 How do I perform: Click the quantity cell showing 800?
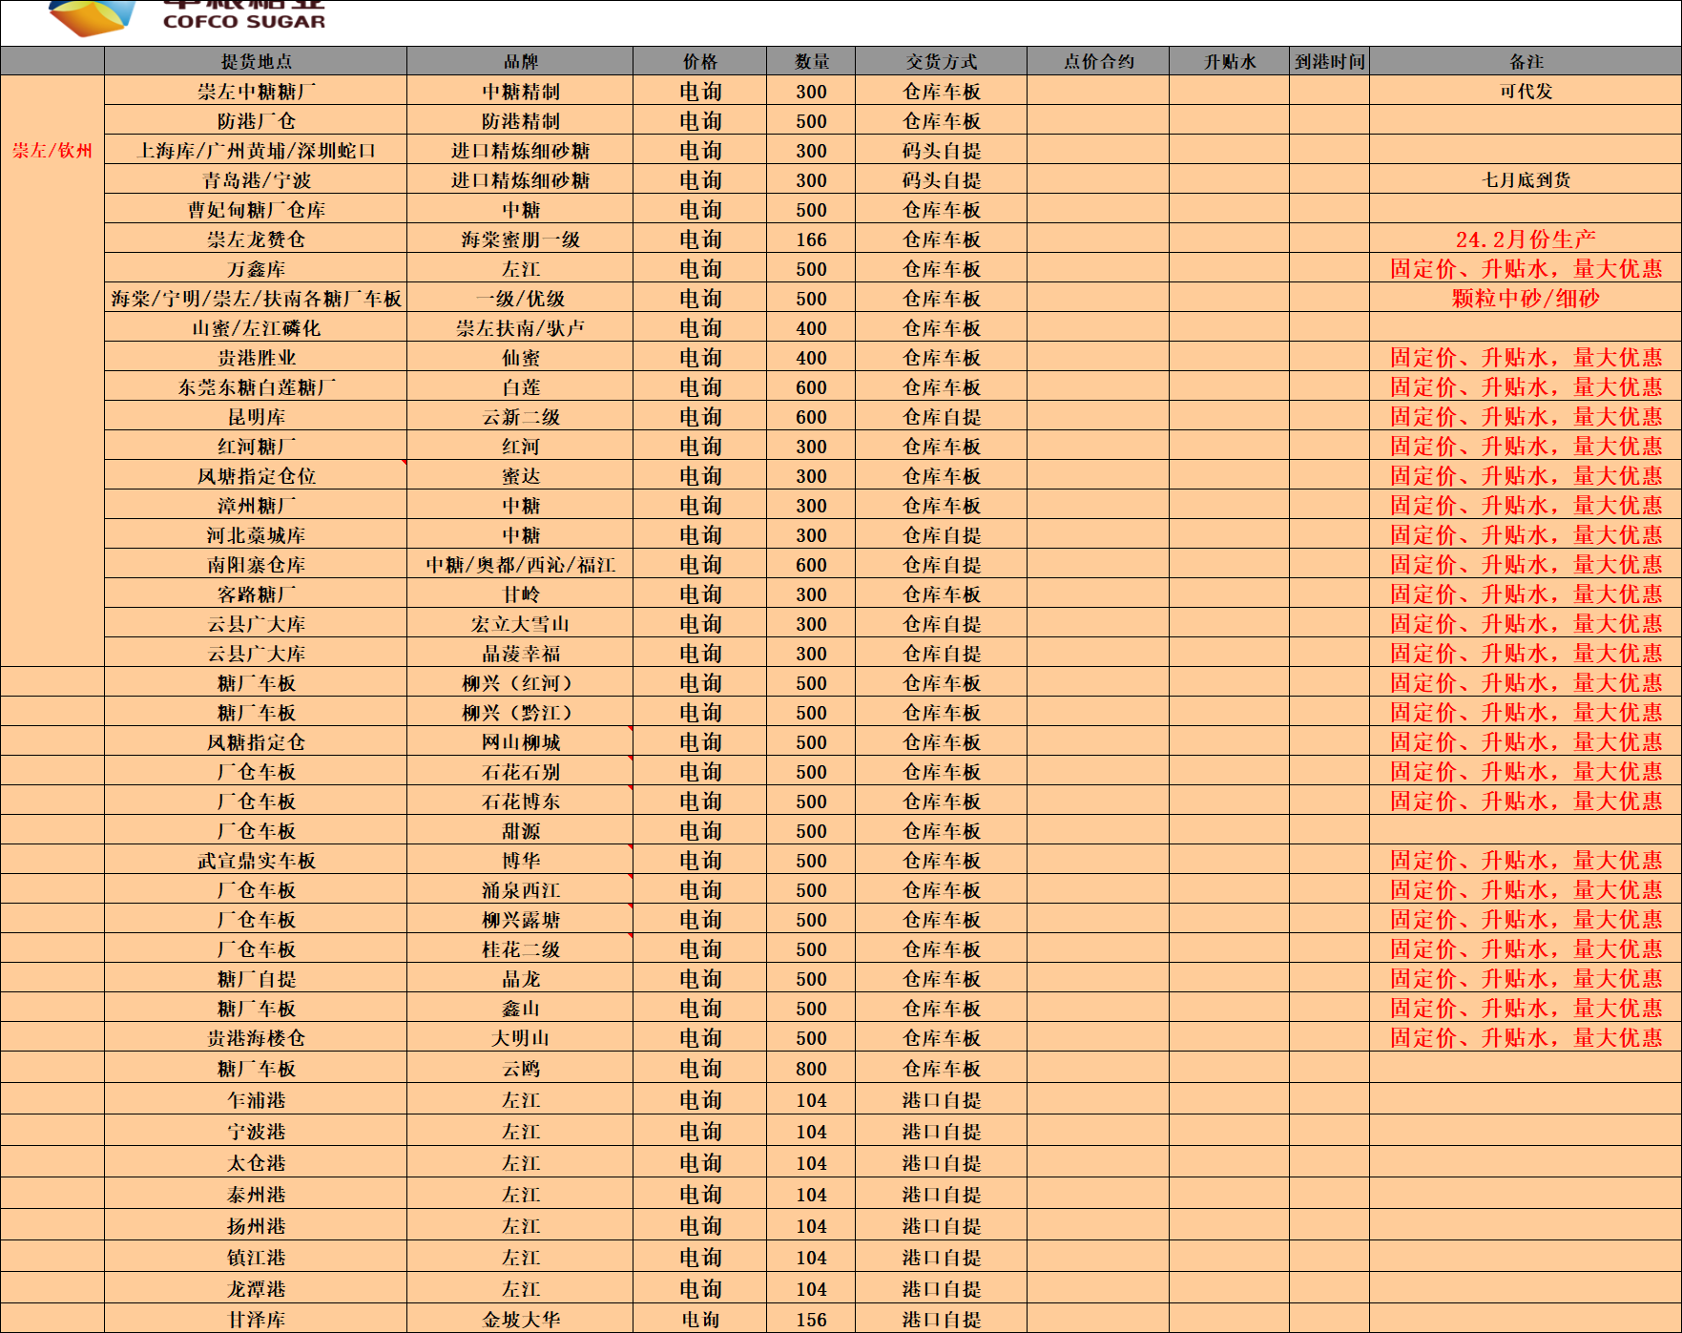(x=811, y=1069)
